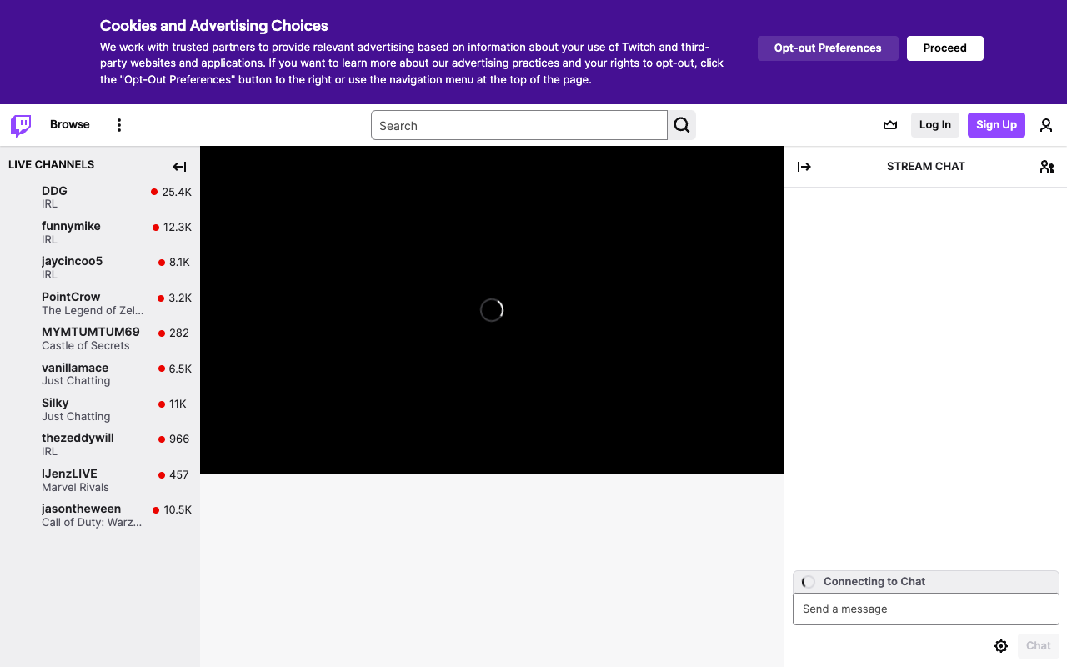Open jaycincoo5 live channel
Image resolution: width=1067 pixels, height=667 pixels.
click(100, 268)
